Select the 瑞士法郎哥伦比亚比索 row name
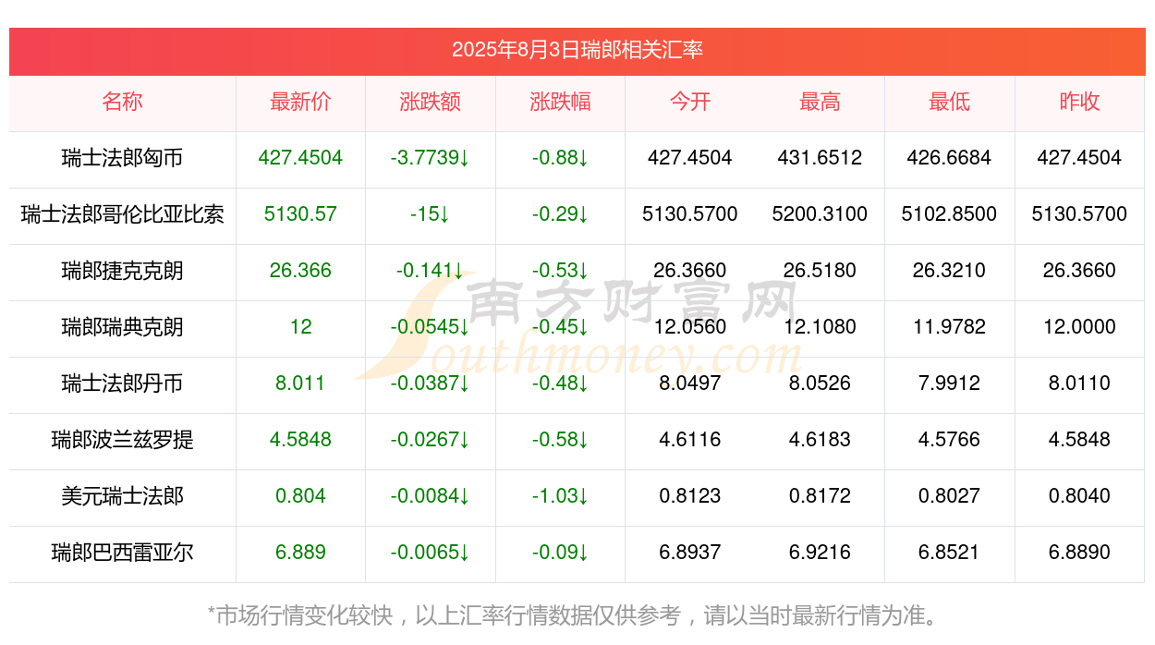Viewport: 1155px width, 645px height. click(123, 214)
